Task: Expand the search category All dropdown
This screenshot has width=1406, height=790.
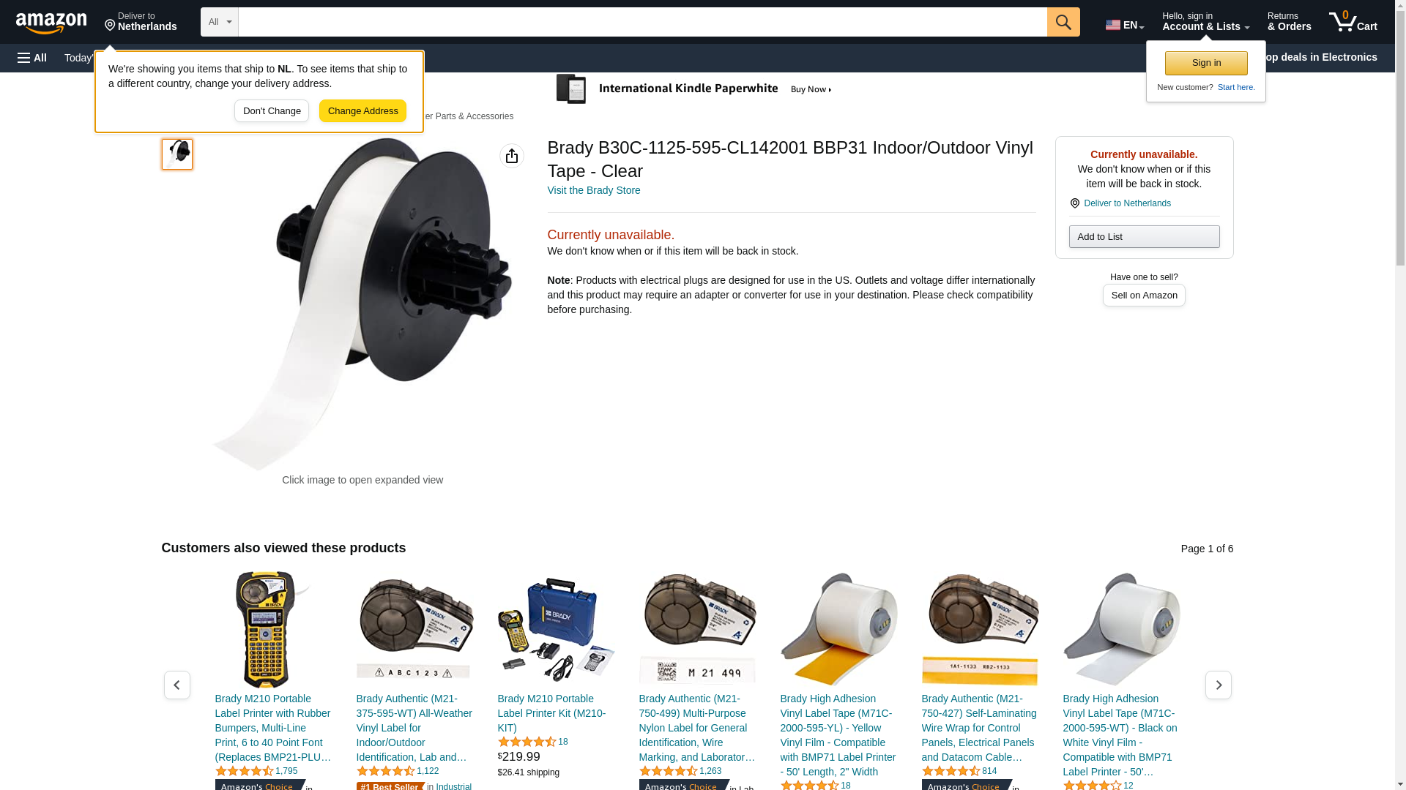Action: pos(220,22)
